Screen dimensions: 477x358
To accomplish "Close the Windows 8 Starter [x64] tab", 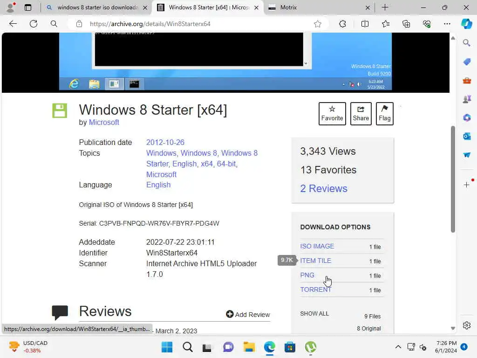I will (257, 7).
